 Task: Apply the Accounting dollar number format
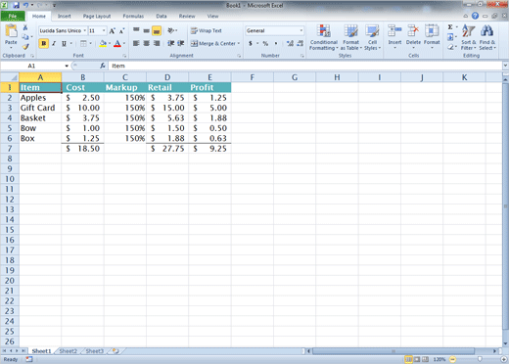[x=251, y=43]
